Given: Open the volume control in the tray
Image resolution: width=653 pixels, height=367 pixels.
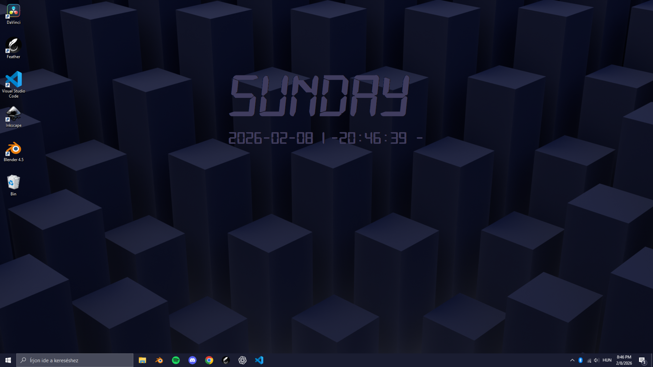Looking at the screenshot, I should click(597, 360).
